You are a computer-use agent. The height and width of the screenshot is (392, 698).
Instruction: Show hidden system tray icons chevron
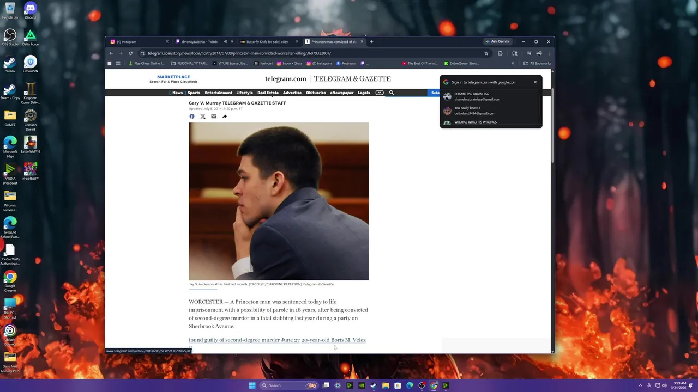pos(640,385)
